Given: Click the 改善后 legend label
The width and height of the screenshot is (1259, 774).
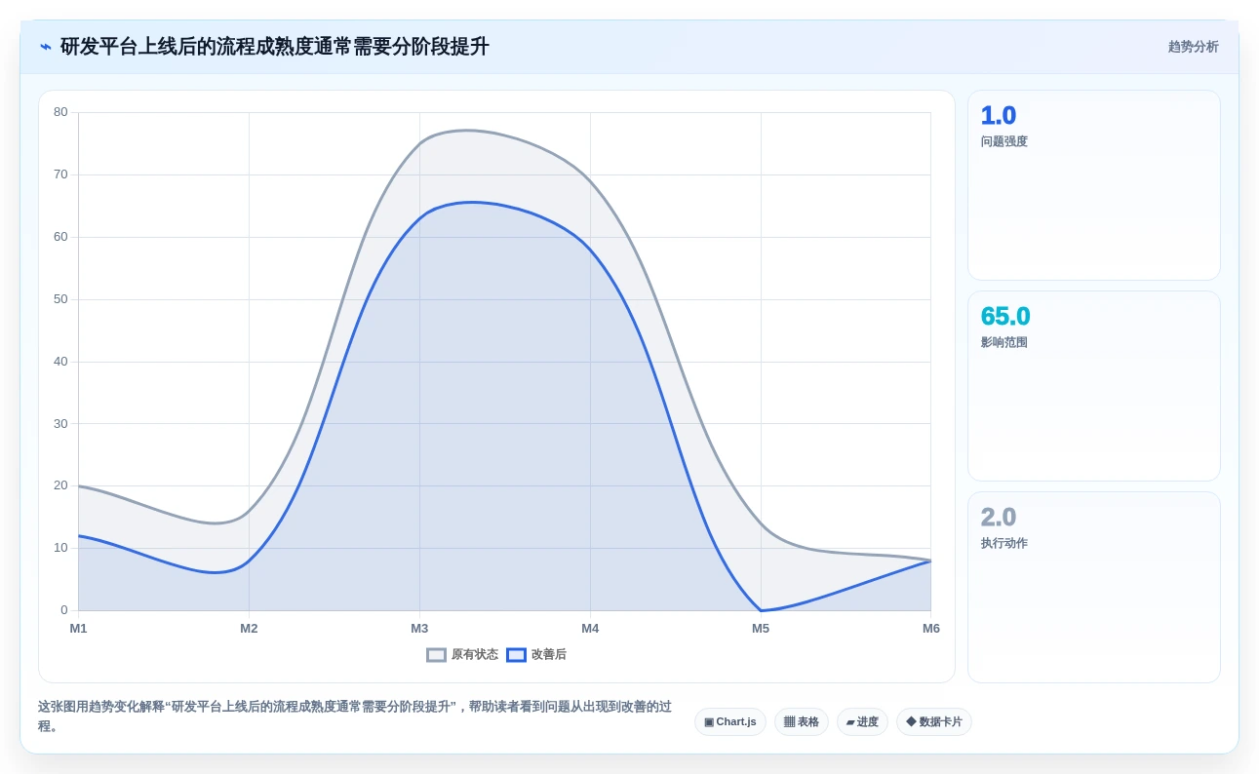Looking at the screenshot, I should (548, 655).
